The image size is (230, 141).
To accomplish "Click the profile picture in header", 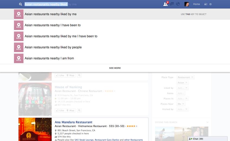I will pyautogui.click(x=187, y=4).
